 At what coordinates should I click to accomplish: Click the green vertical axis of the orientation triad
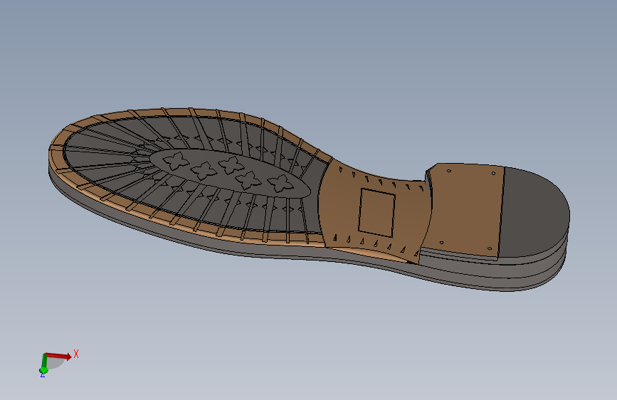tap(44, 364)
